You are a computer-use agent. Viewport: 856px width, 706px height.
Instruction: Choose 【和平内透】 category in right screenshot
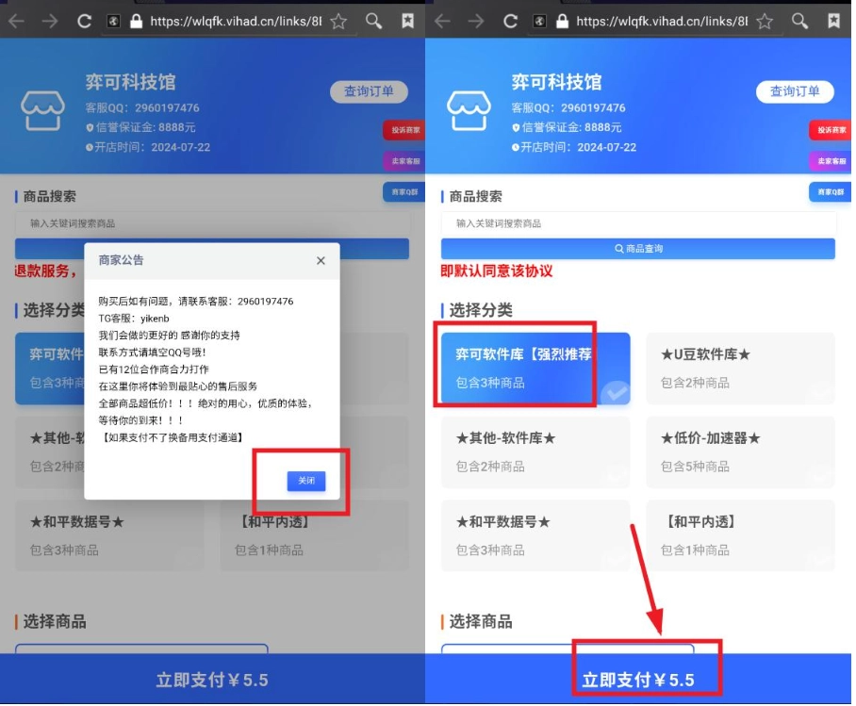click(740, 534)
